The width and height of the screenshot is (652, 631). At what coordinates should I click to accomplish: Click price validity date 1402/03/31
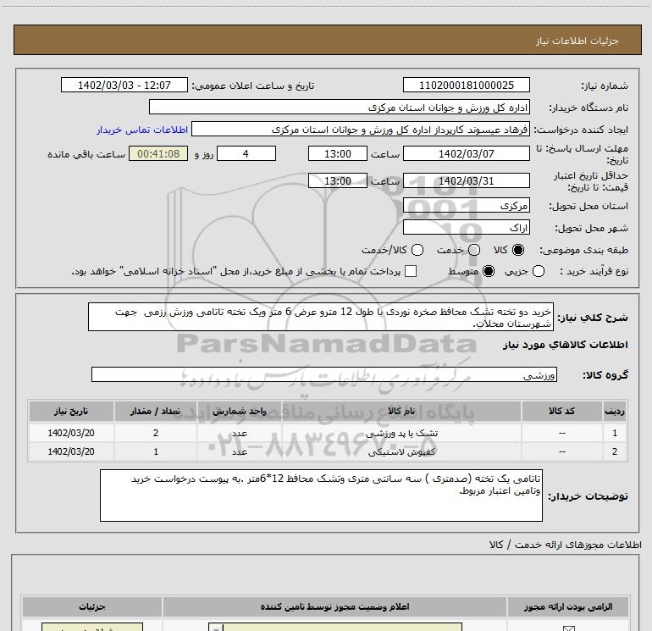[466, 181]
